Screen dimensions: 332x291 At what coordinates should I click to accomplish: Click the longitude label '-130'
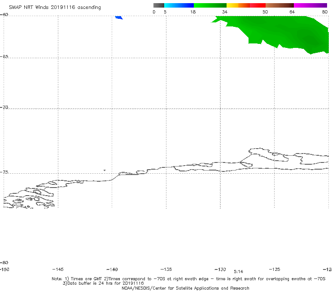click(x=220, y=270)
